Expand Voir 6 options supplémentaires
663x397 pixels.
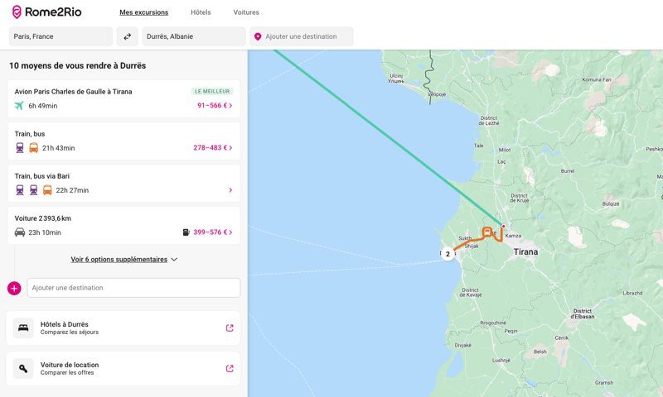pyautogui.click(x=123, y=260)
